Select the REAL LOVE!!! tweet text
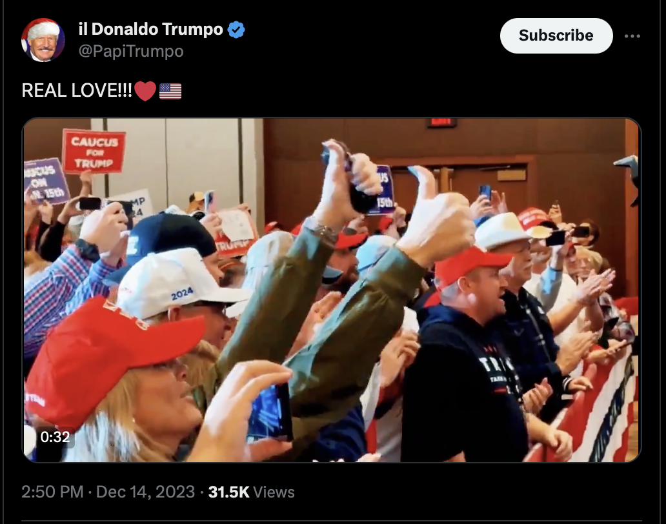This screenshot has width=666, height=524. click(x=77, y=90)
